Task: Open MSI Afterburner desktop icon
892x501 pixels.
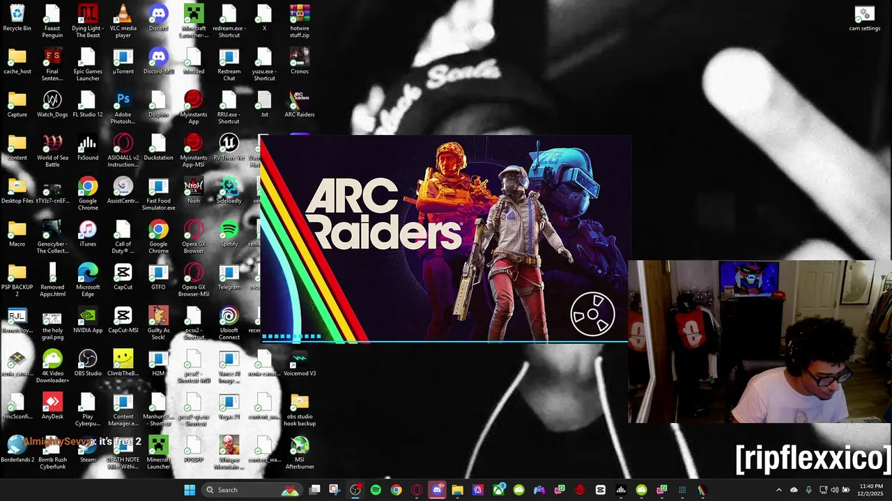Action: (x=300, y=452)
